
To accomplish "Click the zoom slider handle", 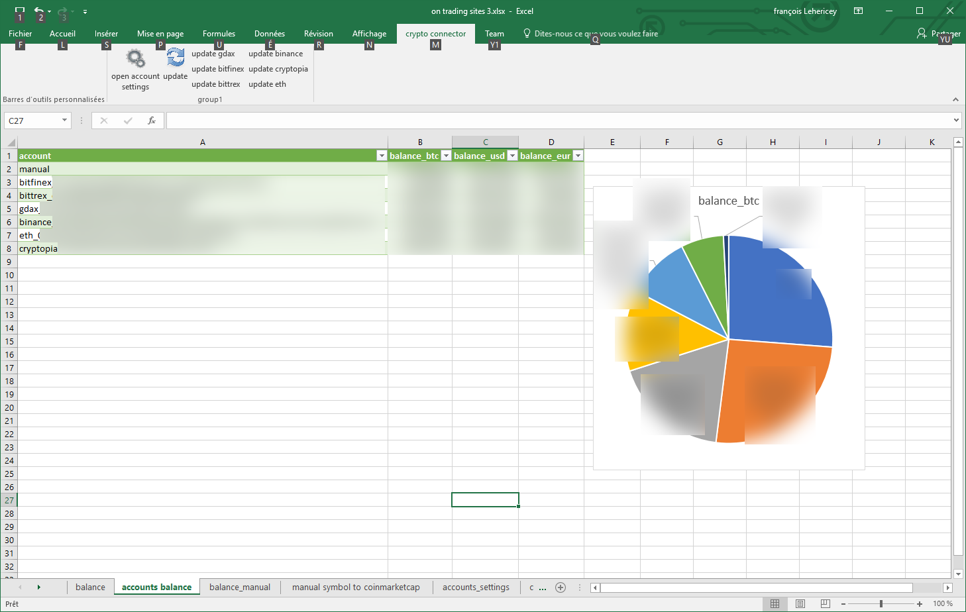I will point(881,604).
